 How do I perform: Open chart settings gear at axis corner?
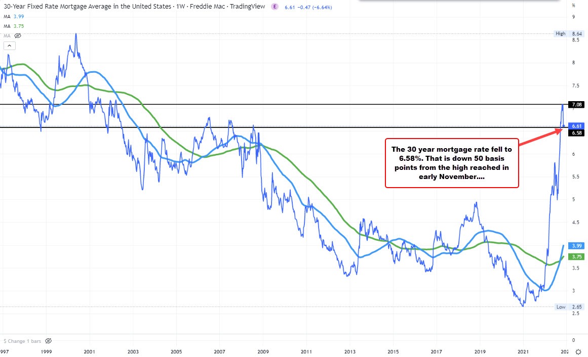(x=578, y=352)
